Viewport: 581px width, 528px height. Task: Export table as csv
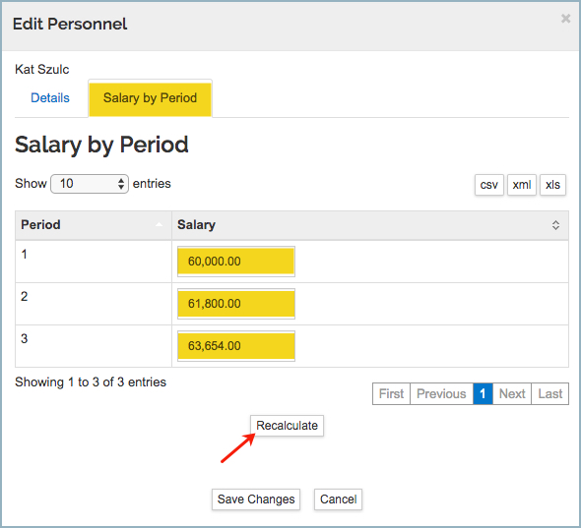pyautogui.click(x=489, y=185)
